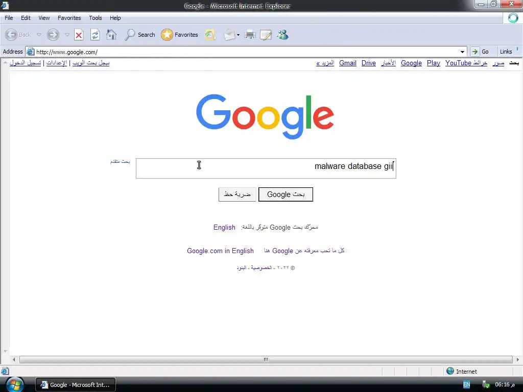Click the sign-in link at top left
Screen dimensions: 523x392
pos(26,63)
